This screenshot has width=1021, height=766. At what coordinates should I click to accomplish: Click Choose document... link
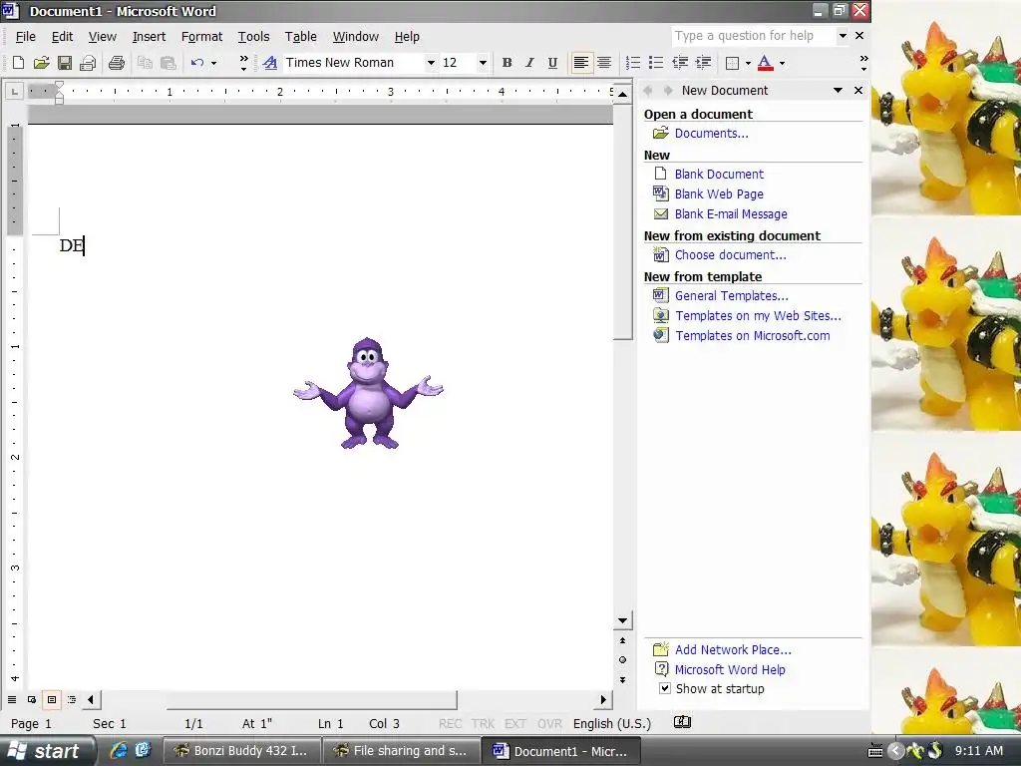click(x=731, y=254)
